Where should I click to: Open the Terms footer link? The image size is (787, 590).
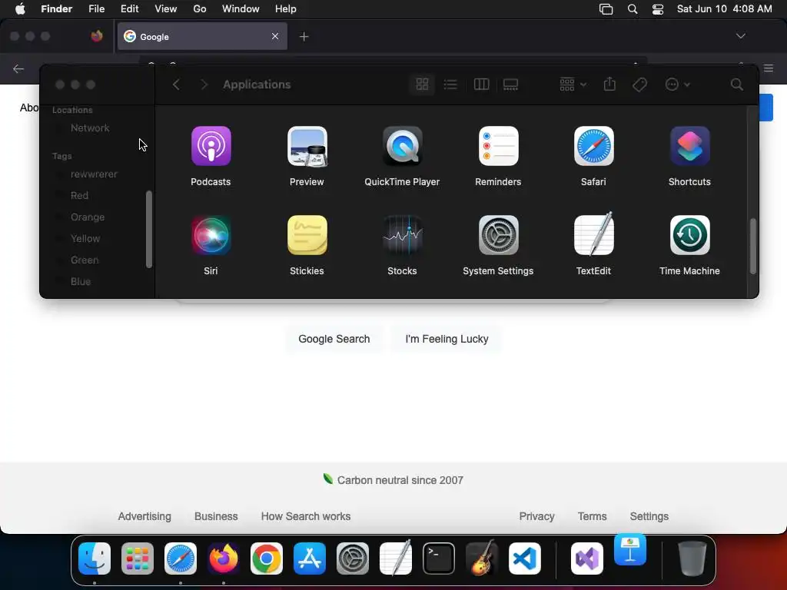point(593,516)
